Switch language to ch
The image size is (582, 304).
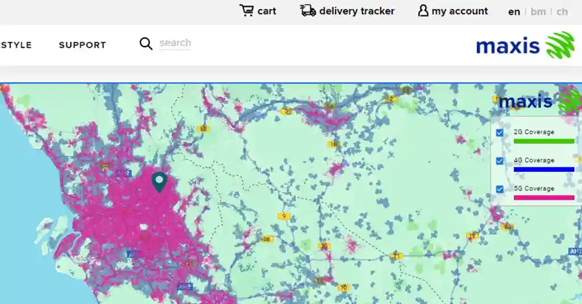click(x=562, y=12)
